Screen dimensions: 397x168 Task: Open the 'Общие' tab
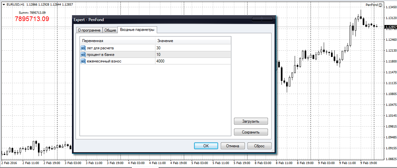(x=110, y=30)
